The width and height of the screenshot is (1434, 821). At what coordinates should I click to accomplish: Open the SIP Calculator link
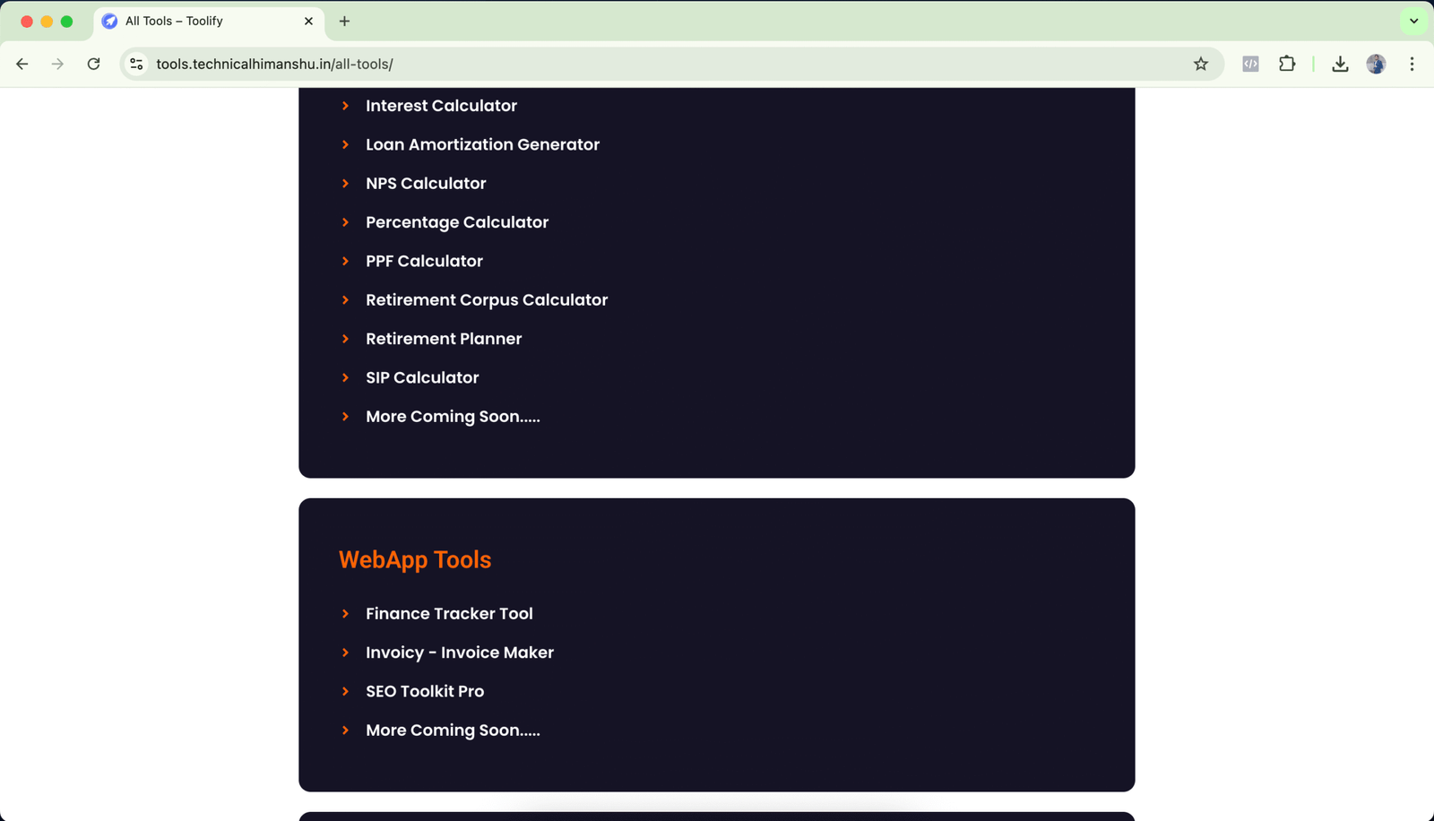pos(422,377)
